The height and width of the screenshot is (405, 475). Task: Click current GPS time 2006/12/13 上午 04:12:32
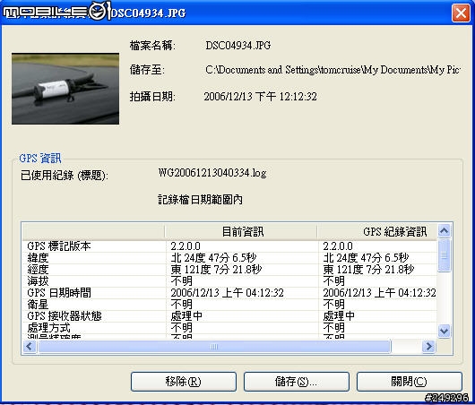coord(228,293)
